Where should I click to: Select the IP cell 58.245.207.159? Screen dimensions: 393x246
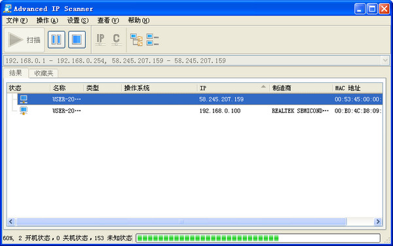(x=221, y=99)
